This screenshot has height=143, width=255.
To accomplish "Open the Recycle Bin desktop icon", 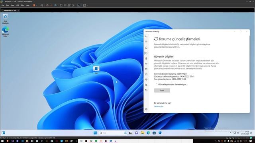I will pyautogui.click(x=5, y=19).
